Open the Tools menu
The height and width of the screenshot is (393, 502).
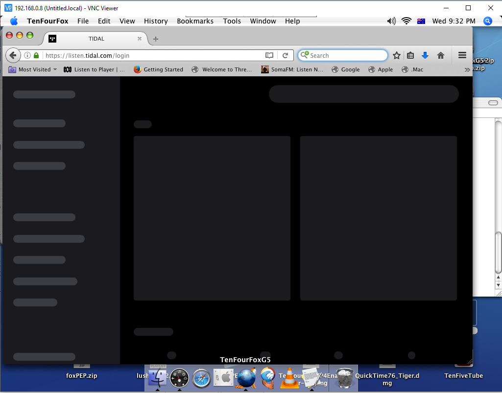pyautogui.click(x=232, y=21)
